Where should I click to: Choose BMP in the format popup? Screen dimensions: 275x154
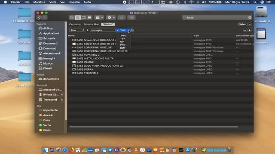click(123, 48)
